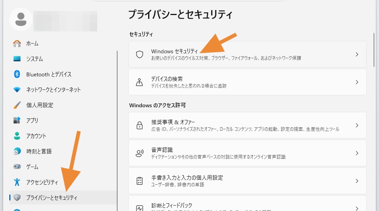Image resolution: width=379 pixels, height=211 pixels.
Task: Click the Privacy shield icon in sidebar
Action: coord(17,197)
